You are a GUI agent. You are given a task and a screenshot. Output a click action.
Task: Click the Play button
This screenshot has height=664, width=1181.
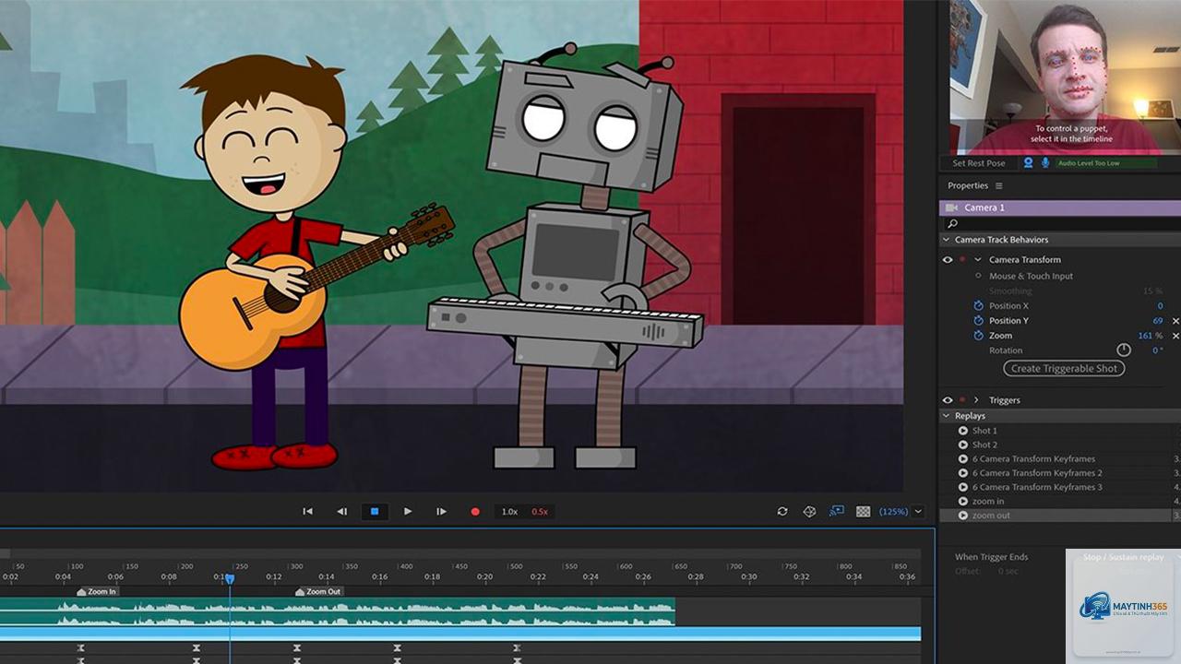[x=408, y=511]
